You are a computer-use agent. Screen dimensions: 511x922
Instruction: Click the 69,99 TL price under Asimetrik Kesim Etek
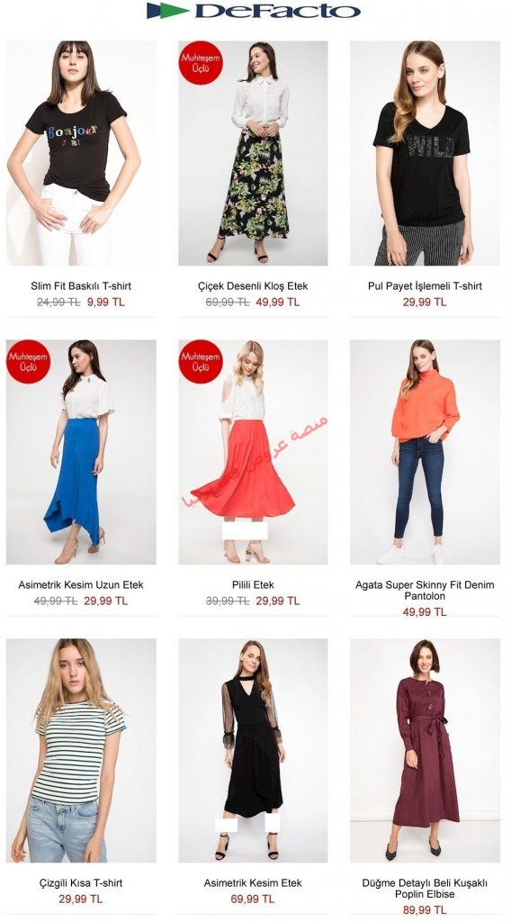[x=253, y=899]
